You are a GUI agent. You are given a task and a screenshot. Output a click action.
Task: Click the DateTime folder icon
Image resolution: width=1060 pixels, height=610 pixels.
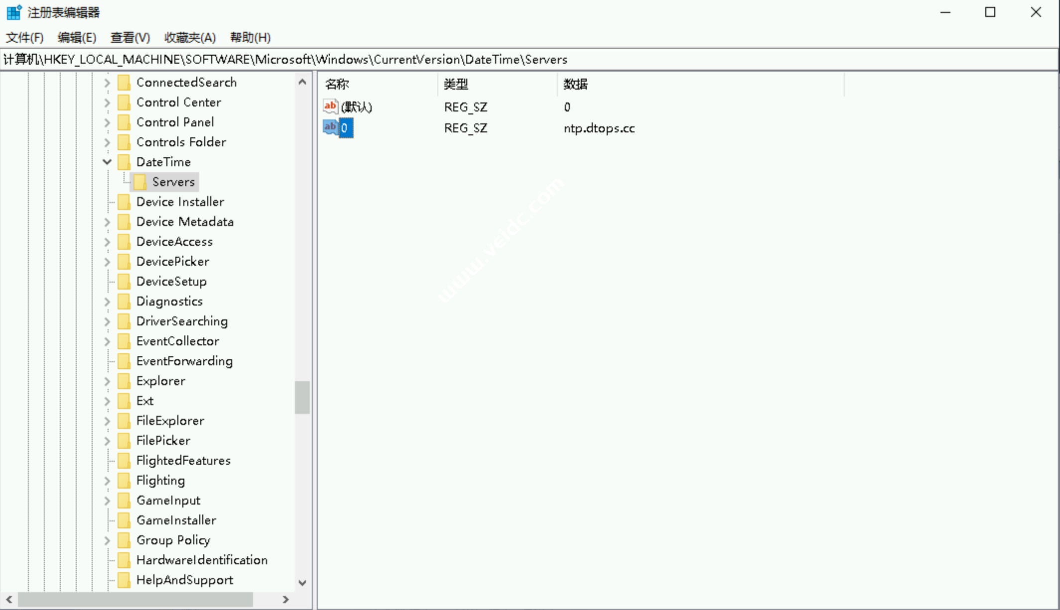point(124,162)
